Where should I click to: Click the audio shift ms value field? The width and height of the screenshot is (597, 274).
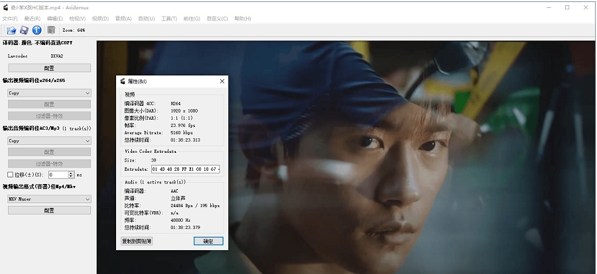point(58,175)
